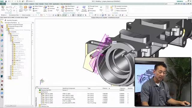Click the circle sketch curve icon
Screen dimensions: 192x108
(x=11, y=10)
